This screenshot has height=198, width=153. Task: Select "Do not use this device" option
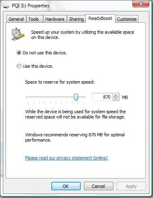19,53
